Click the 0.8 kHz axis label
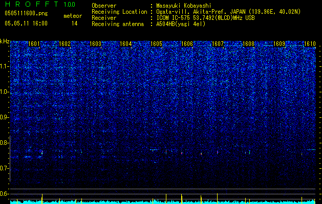322x204 pixels. (5, 143)
